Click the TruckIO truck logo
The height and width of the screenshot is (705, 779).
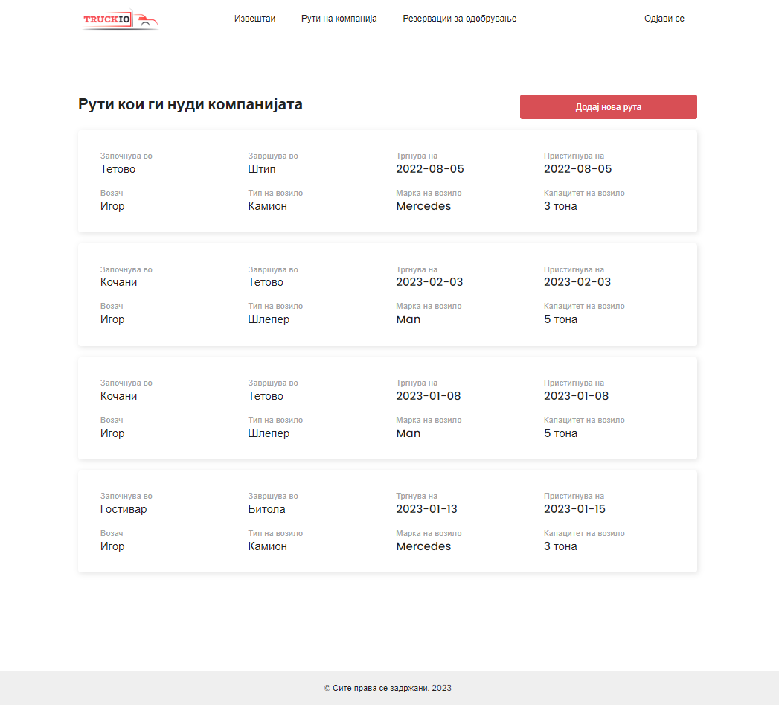click(x=121, y=19)
